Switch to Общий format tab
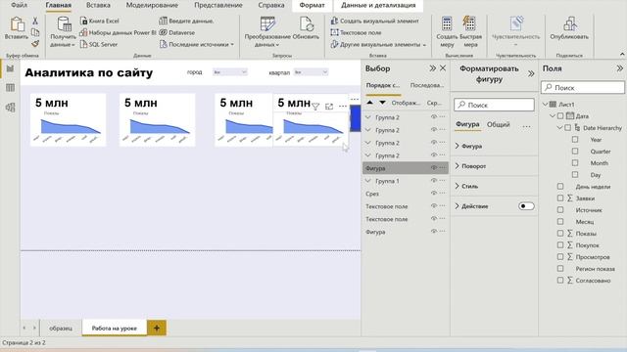Image resolution: width=627 pixels, height=352 pixels. pos(499,124)
